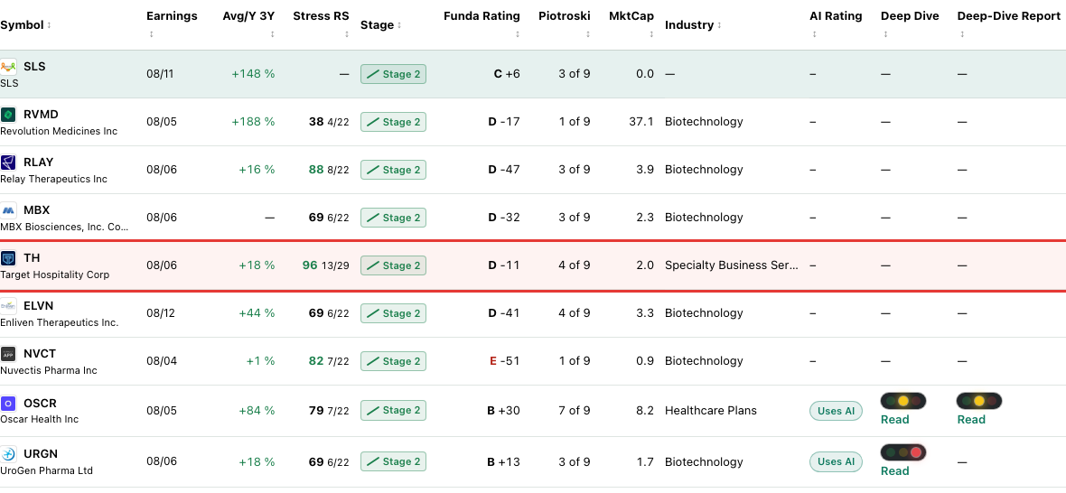Click the OSCR Oscar Health logo icon
The image size is (1066, 493).
8,403
